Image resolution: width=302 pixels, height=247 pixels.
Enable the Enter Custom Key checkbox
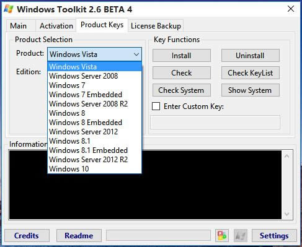156,106
